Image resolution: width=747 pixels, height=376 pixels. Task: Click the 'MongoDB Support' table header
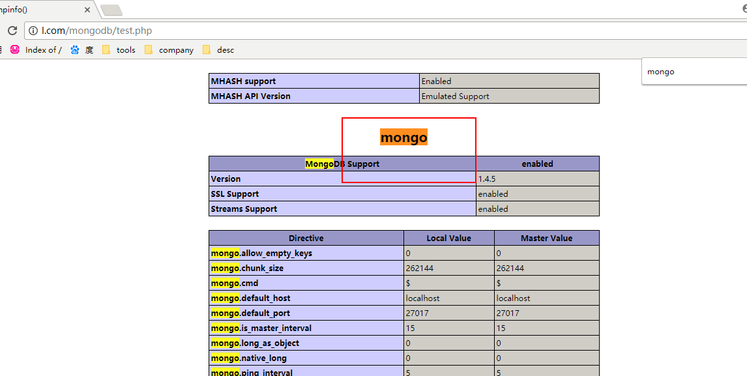342,164
